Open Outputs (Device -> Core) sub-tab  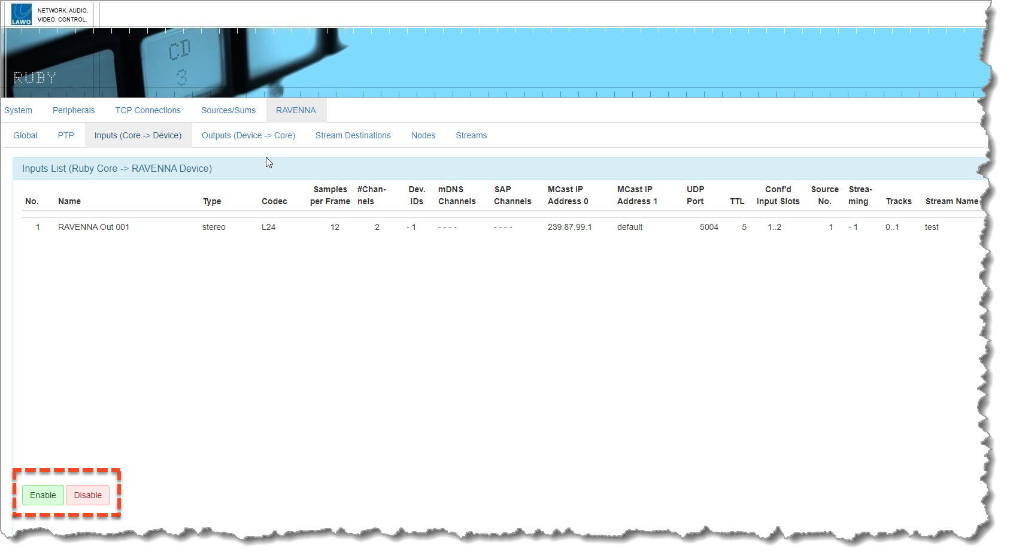(248, 135)
